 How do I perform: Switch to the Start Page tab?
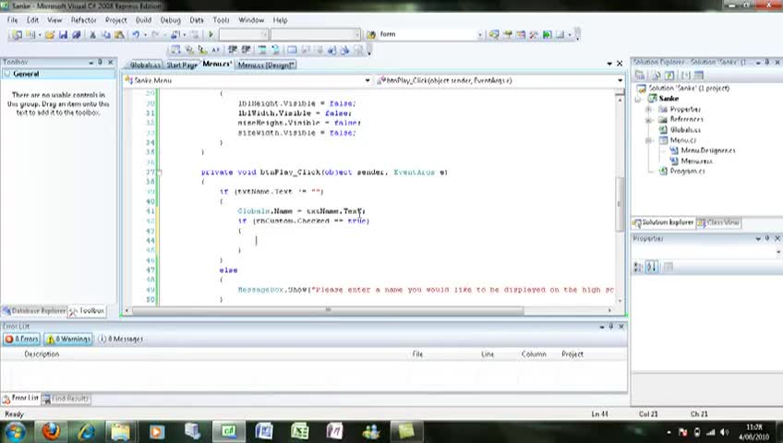coord(181,65)
